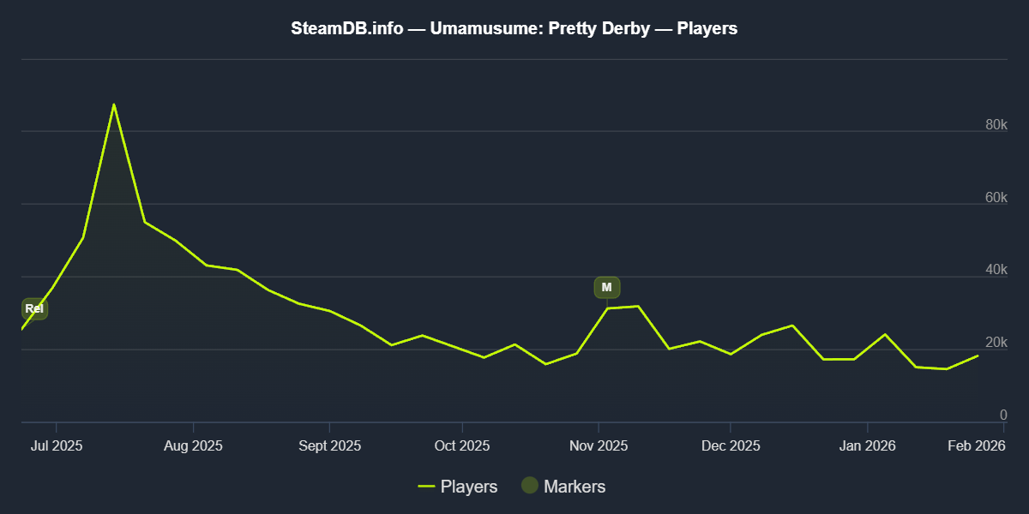Click the July 2025 peak of the Players line
The height and width of the screenshot is (514, 1029).
pos(113,105)
